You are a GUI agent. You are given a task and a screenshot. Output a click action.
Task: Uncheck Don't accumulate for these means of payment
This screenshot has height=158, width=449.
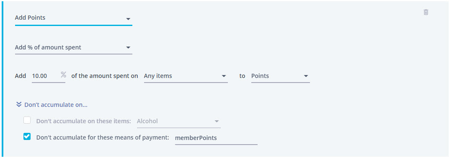(27, 137)
